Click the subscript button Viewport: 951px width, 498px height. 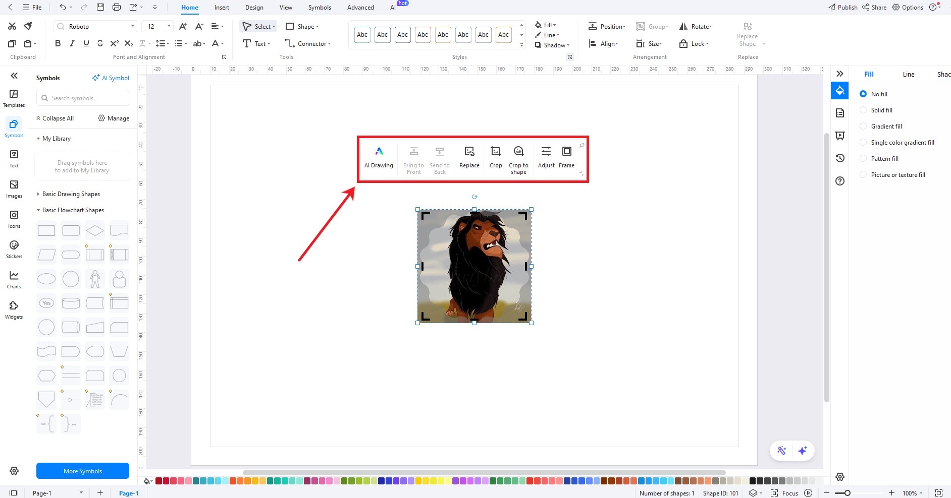coord(128,43)
